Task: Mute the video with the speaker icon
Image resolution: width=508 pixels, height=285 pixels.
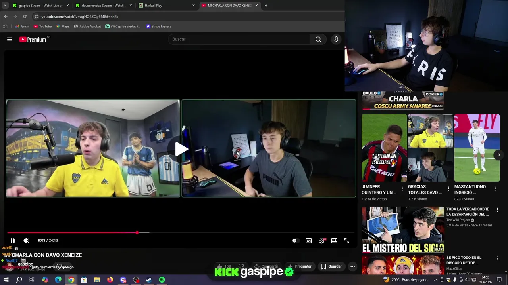Action: coord(27,241)
